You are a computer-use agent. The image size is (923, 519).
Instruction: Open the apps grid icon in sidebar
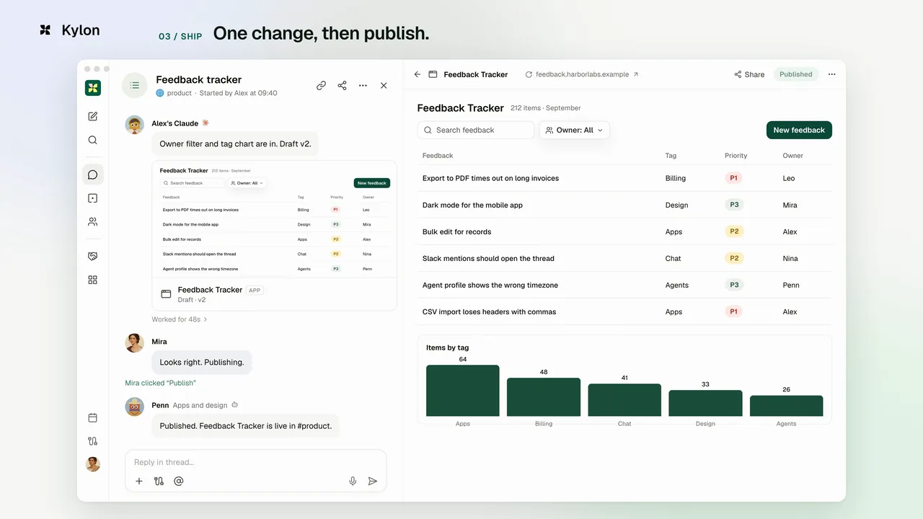coord(92,280)
